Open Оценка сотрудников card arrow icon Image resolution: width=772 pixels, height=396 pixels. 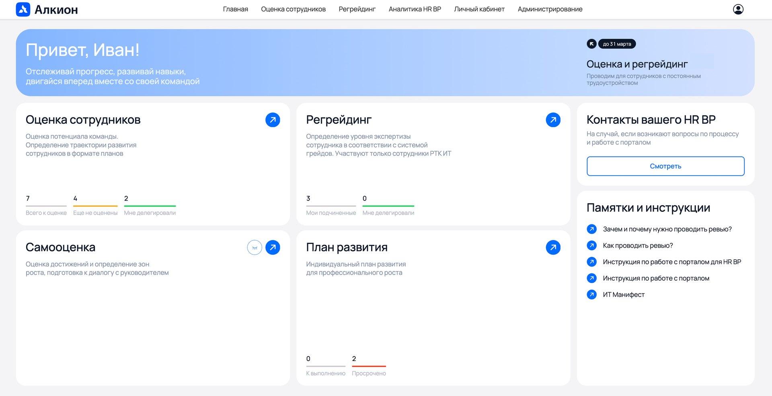[x=273, y=120]
